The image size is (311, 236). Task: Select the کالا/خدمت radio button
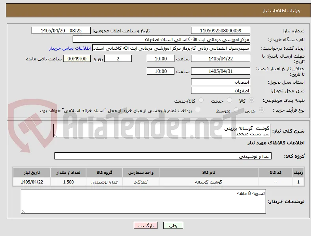click(201, 100)
